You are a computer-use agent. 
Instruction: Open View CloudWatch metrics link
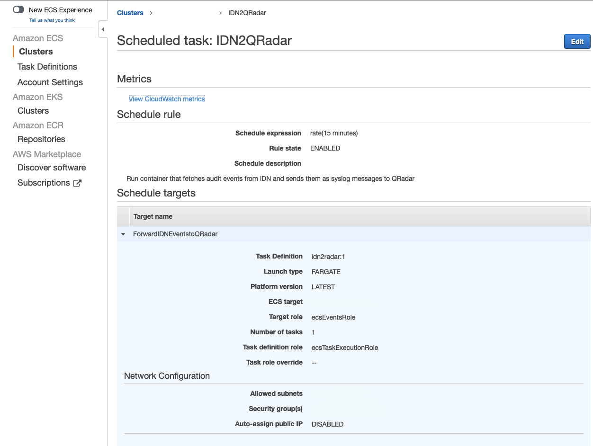point(167,99)
